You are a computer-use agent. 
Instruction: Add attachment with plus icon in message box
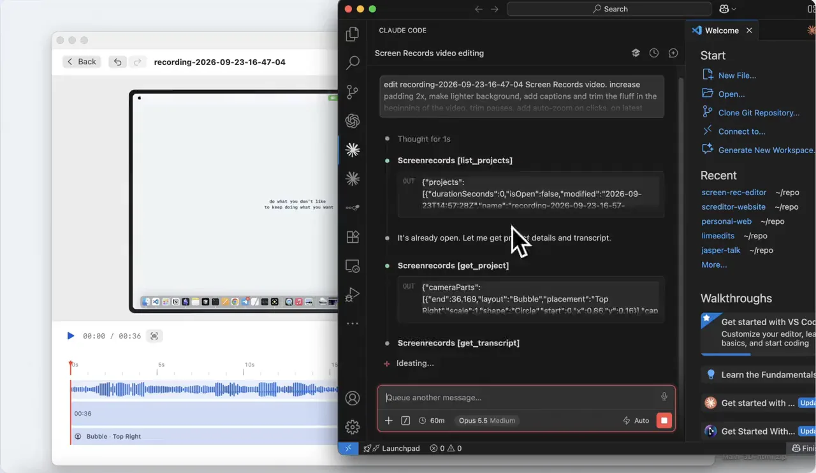tap(389, 421)
